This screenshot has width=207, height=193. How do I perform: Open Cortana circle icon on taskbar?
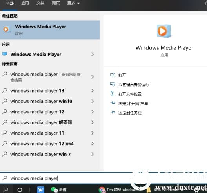point(20,190)
